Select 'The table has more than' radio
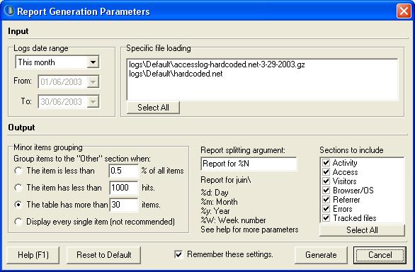Image resolution: width=415 pixels, height=272 pixels. (18, 205)
